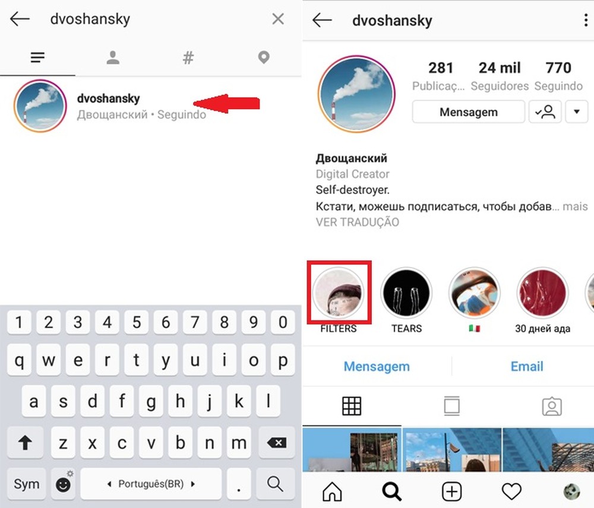Go back from the dvoshansky search screen
The width and height of the screenshot is (594, 508).
tap(20, 18)
